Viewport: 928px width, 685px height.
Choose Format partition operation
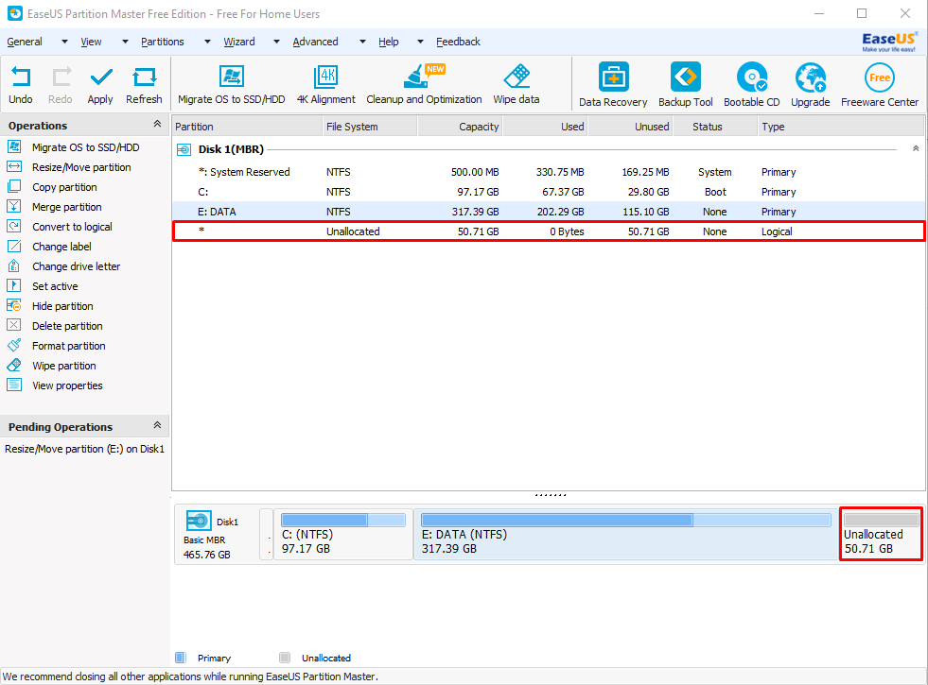click(x=69, y=346)
